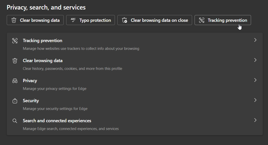The image size is (268, 145).
Task: Click the clock-trash icon on Clear browsing data on close
Action: pyautogui.click(x=124, y=20)
